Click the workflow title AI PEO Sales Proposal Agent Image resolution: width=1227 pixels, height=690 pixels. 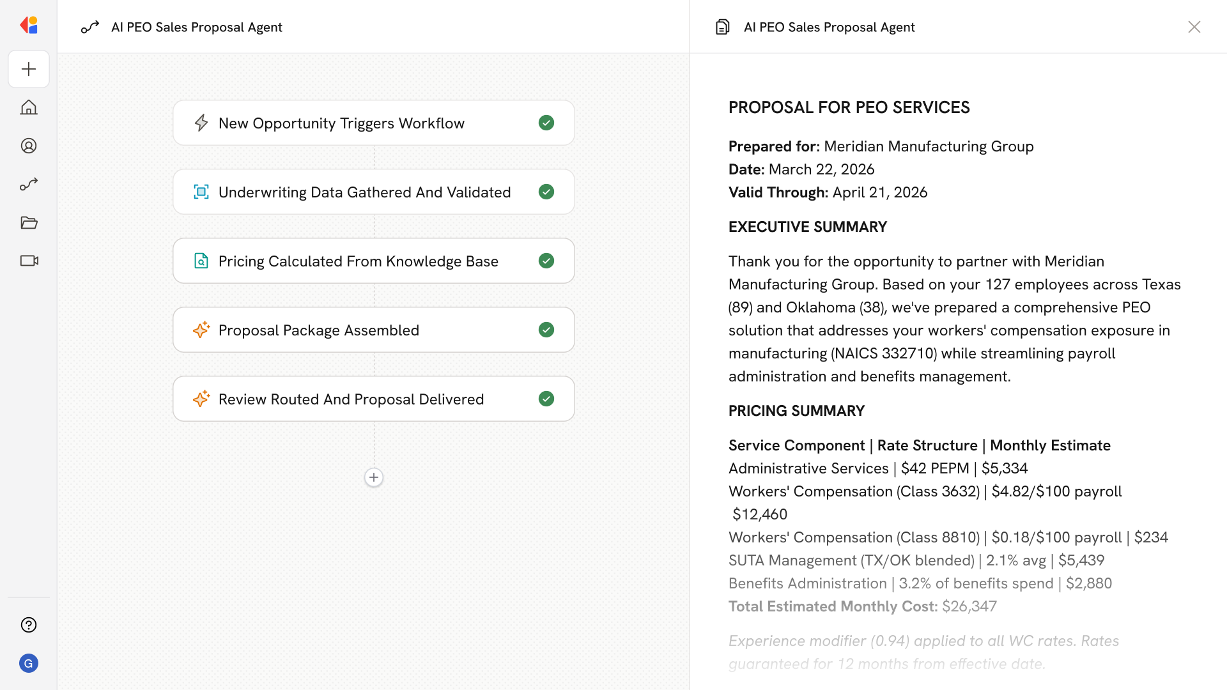[x=196, y=27]
